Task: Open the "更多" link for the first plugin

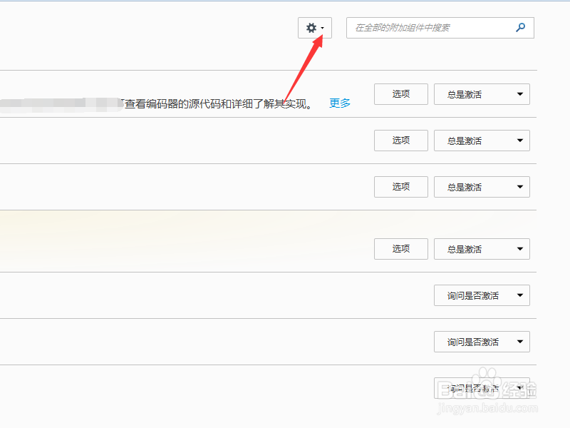Action: click(x=339, y=103)
